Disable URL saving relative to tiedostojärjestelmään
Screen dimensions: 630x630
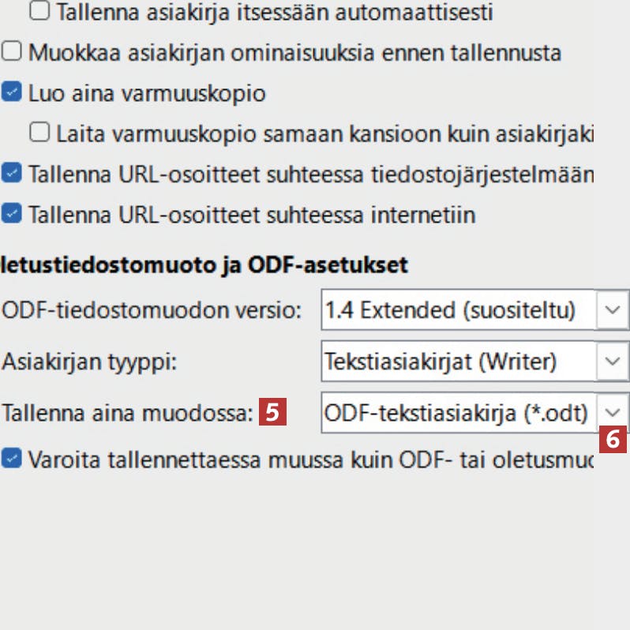12,174
